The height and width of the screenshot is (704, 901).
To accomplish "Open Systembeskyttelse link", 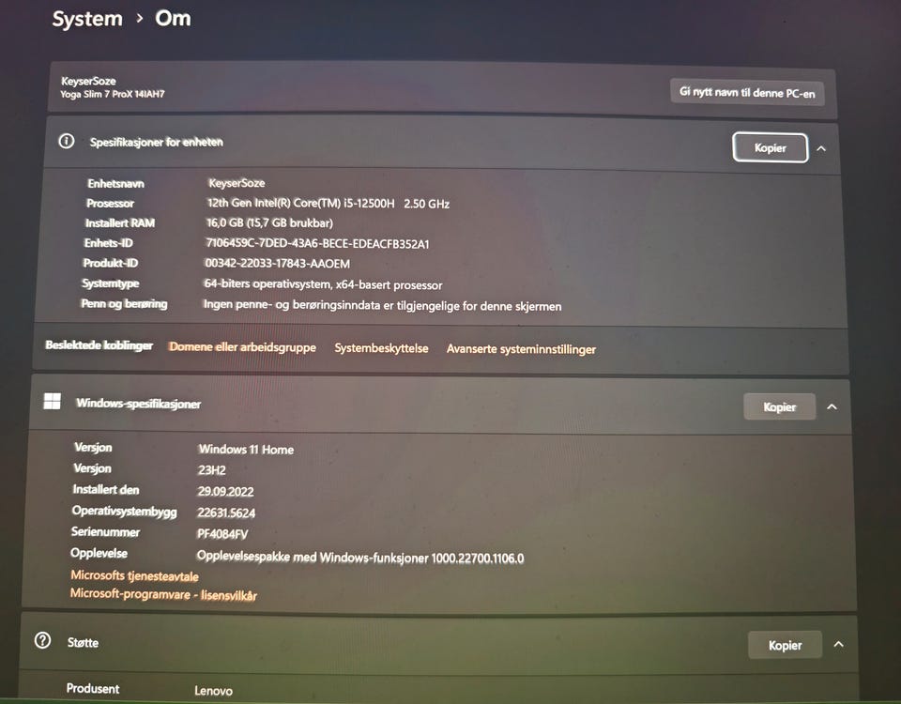I will (382, 348).
